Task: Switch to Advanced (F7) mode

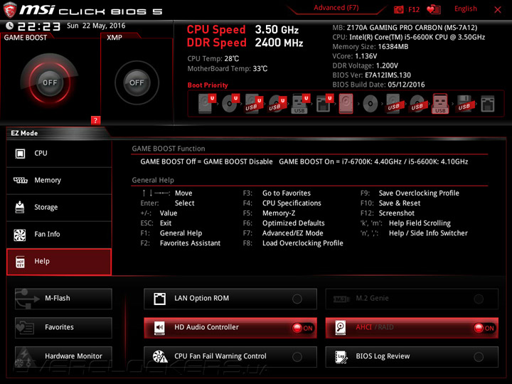Action: point(336,8)
